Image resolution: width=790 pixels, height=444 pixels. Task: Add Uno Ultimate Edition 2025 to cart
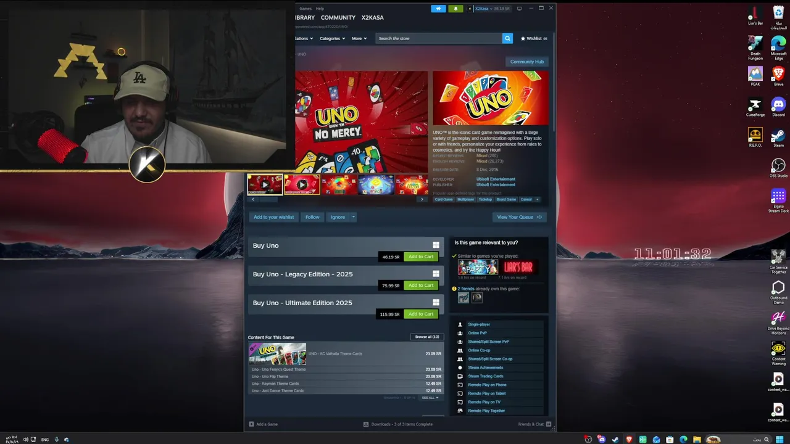click(x=421, y=314)
